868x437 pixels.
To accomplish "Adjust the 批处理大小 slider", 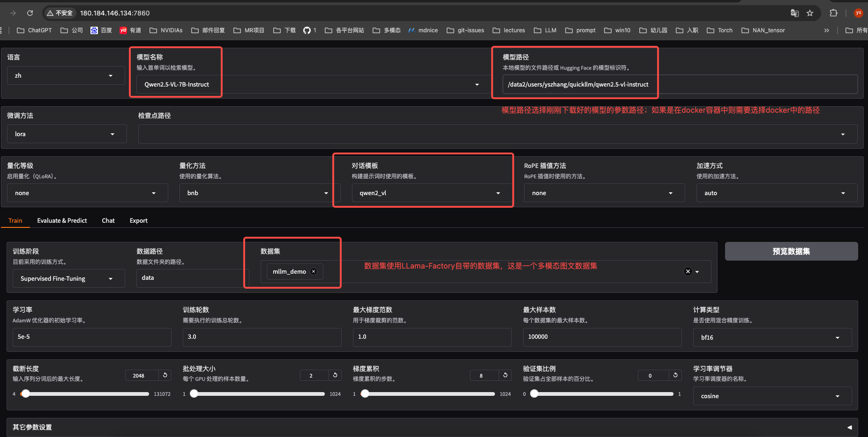I will point(257,394).
